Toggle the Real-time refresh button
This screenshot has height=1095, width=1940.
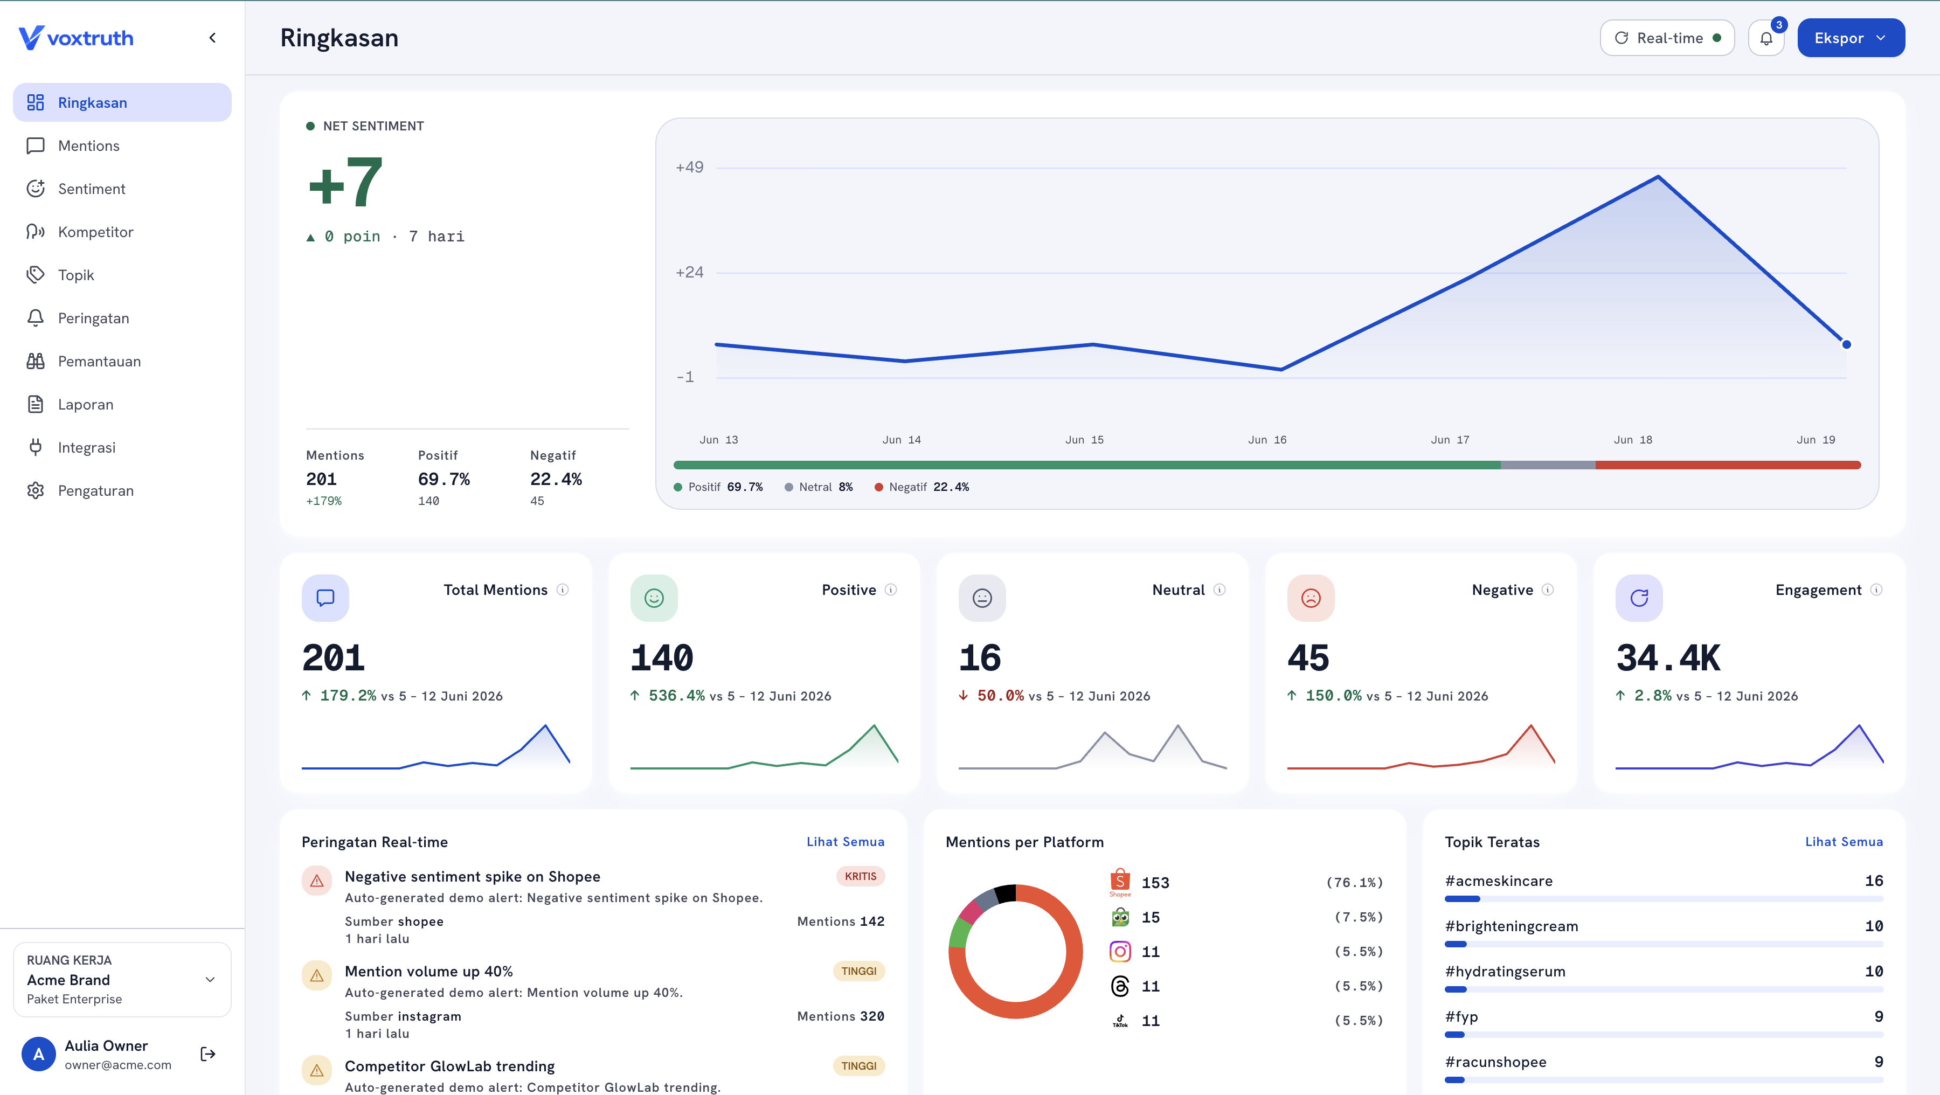point(1667,38)
